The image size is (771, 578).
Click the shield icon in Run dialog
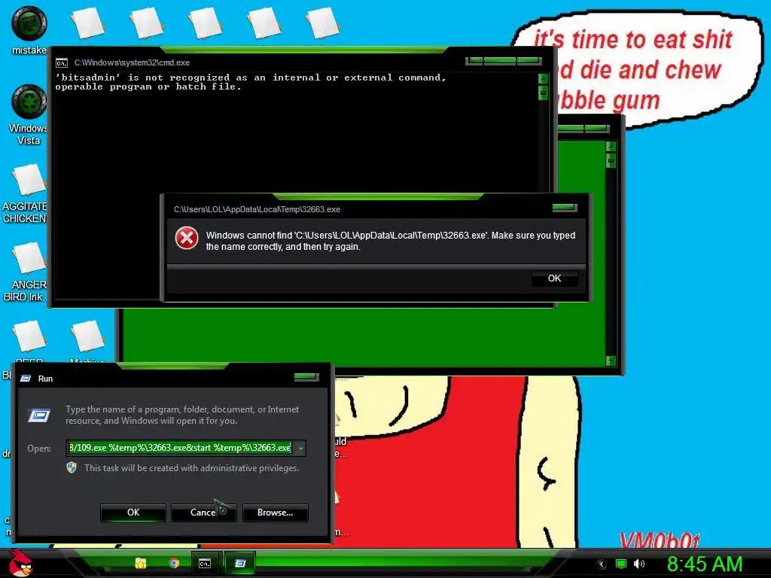[x=72, y=467]
